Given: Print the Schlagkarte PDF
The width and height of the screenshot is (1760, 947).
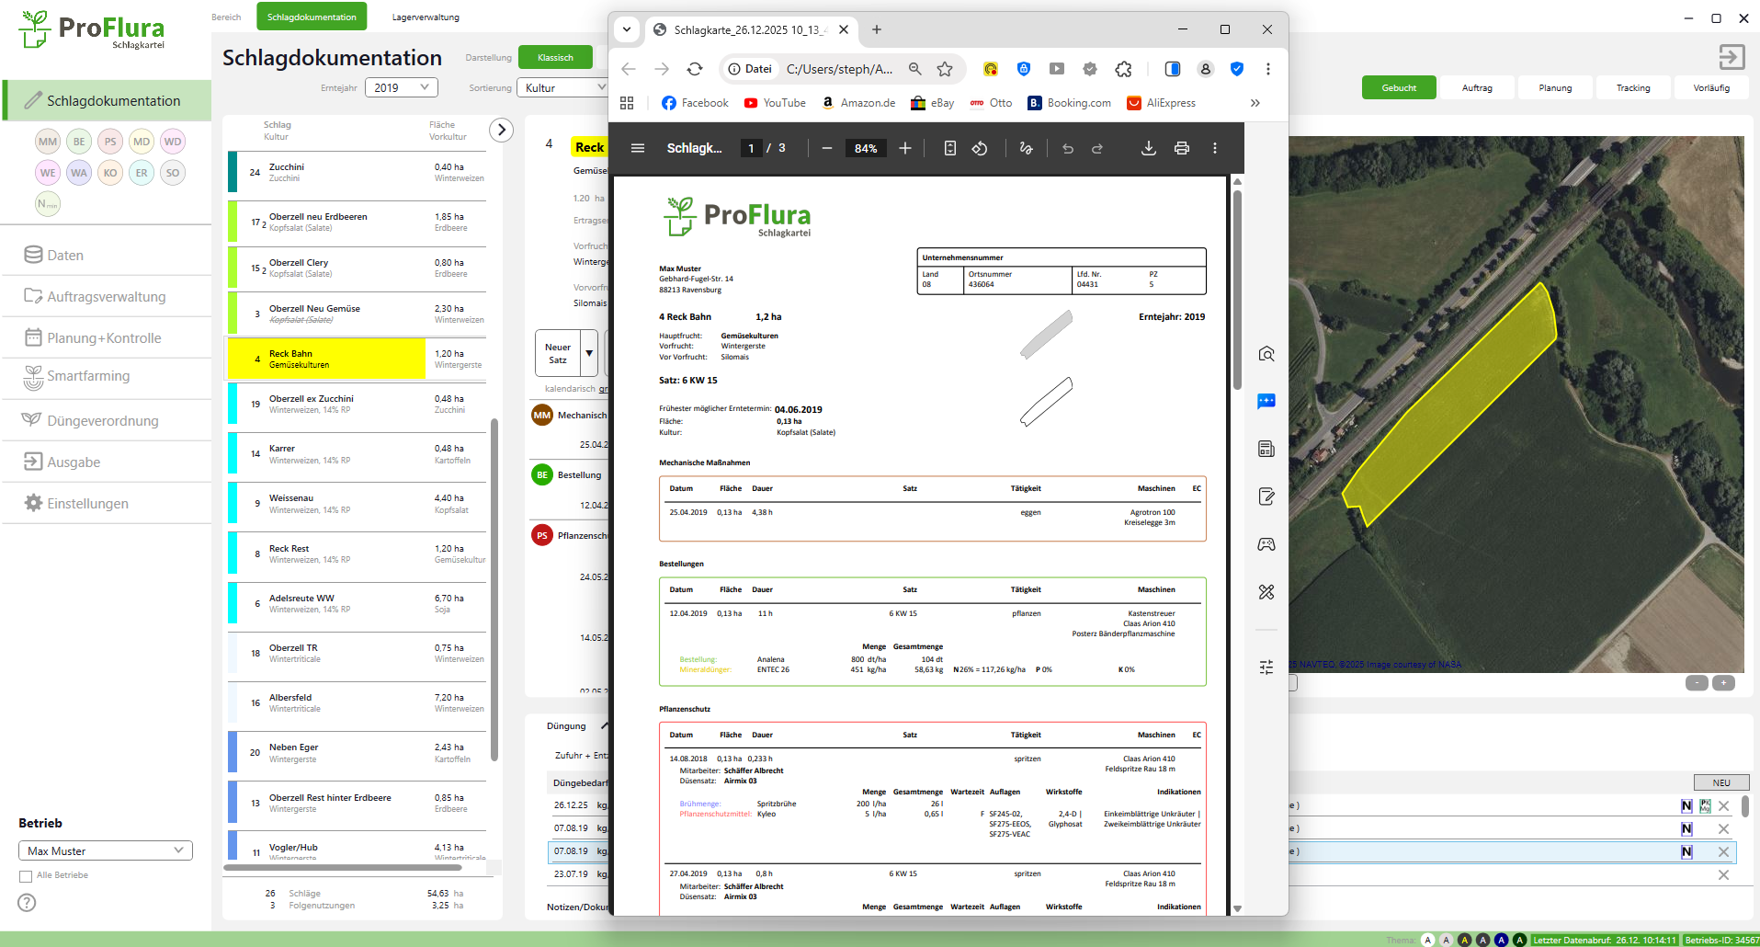Looking at the screenshot, I should tap(1182, 148).
